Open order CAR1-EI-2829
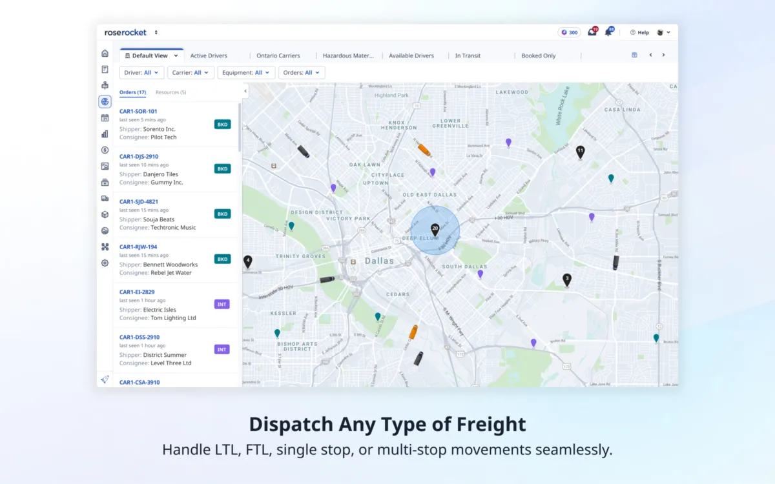The image size is (775, 484). click(137, 292)
